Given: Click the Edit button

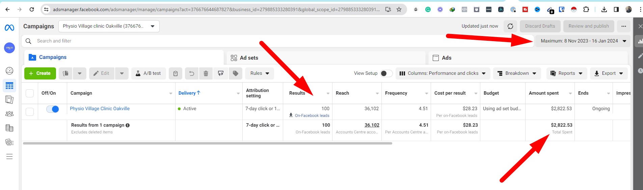Looking at the screenshot, I should click(102, 73).
